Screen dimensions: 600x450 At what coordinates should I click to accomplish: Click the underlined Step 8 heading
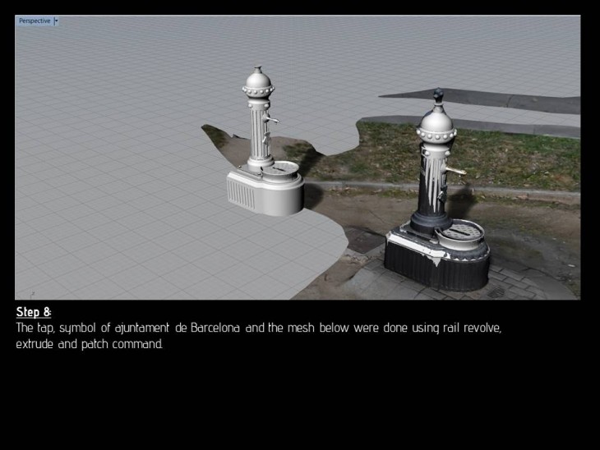pyautogui.click(x=35, y=312)
